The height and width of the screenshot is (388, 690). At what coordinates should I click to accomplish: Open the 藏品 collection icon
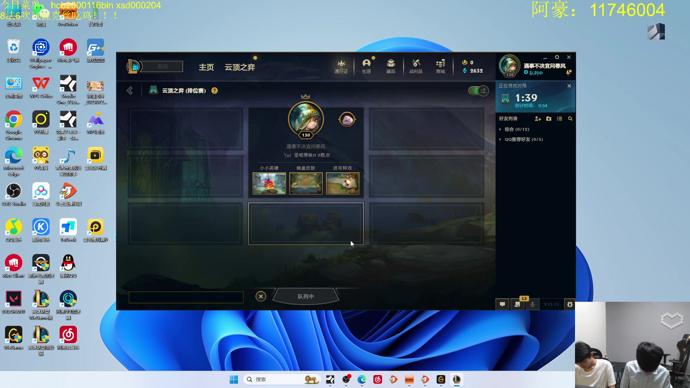391,66
